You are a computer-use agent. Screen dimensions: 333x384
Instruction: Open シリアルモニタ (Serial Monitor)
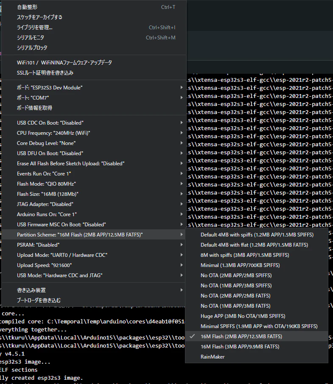(x=94, y=37)
